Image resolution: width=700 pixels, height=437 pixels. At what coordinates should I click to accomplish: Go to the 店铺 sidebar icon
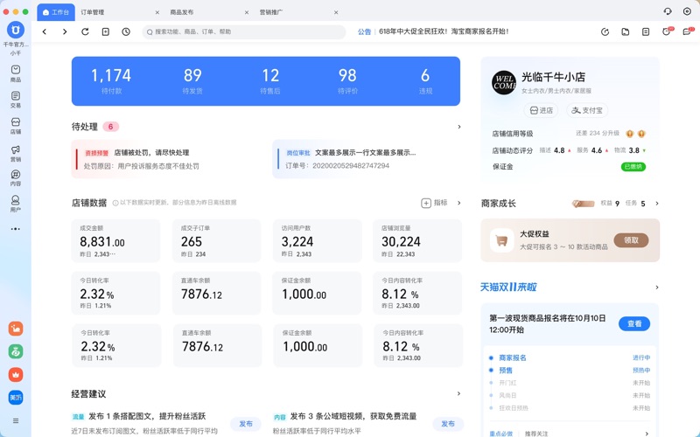click(x=16, y=126)
